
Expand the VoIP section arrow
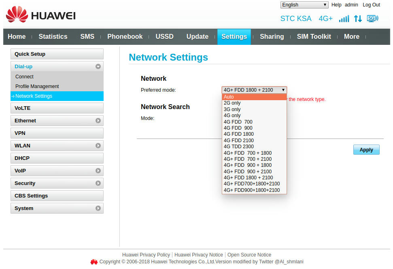98,171
